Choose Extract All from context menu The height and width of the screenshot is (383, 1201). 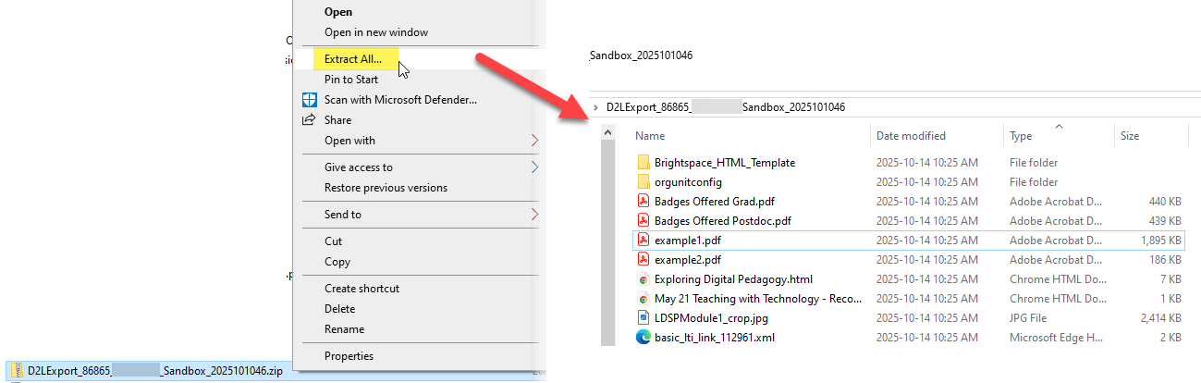[352, 59]
